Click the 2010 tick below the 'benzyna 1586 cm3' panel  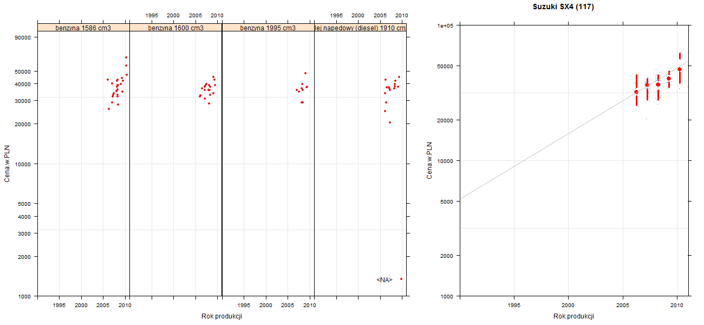[x=126, y=305]
